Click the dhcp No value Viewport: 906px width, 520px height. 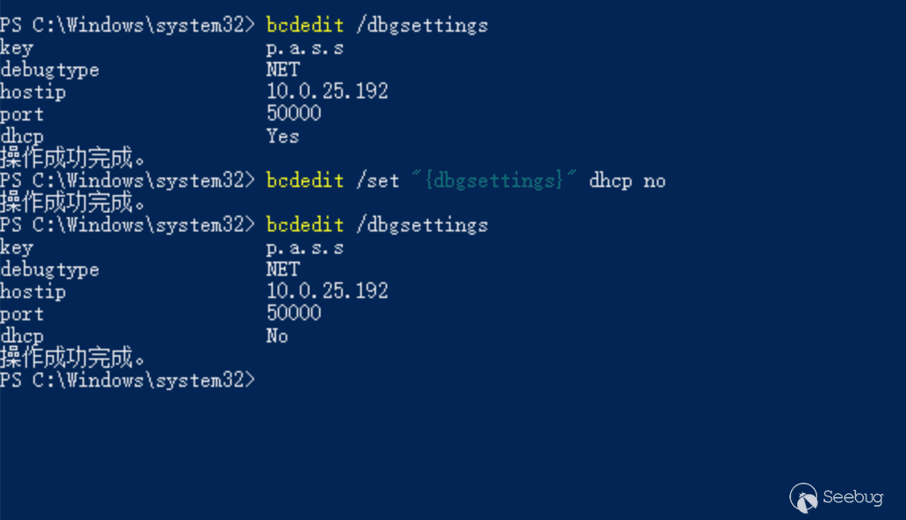[x=277, y=336]
